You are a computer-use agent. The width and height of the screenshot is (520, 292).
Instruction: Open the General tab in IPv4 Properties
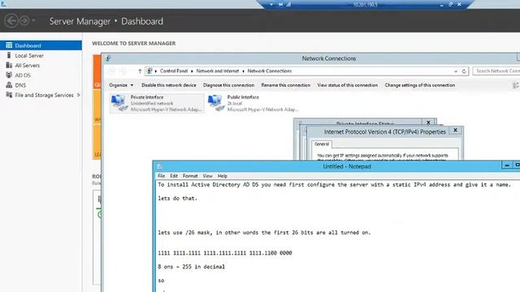point(322,144)
